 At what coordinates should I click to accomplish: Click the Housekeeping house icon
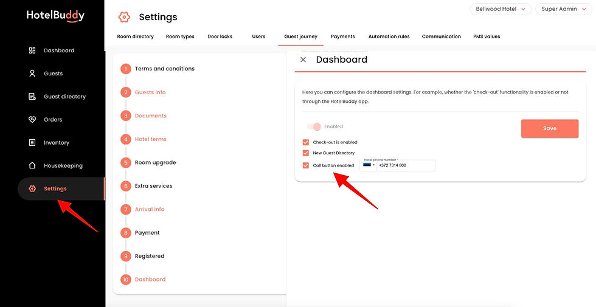pos(32,165)
